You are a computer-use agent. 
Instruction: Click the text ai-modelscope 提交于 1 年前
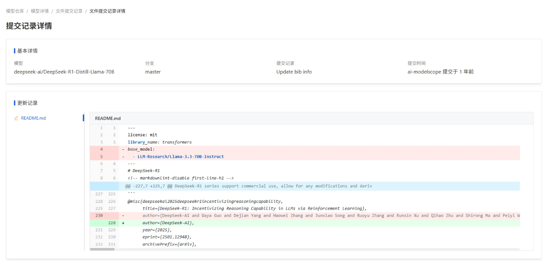[x=440, y=72]
